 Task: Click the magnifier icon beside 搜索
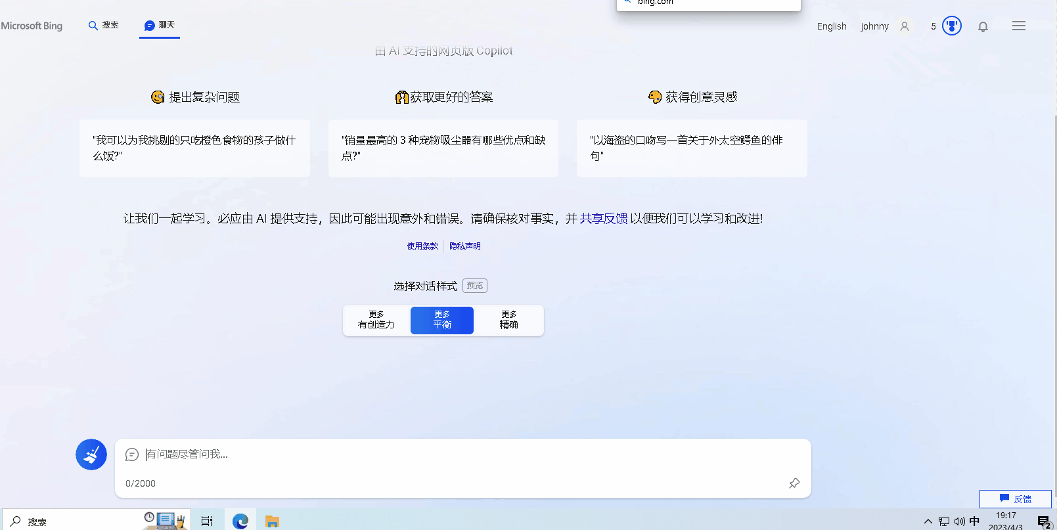click(93, 26)
